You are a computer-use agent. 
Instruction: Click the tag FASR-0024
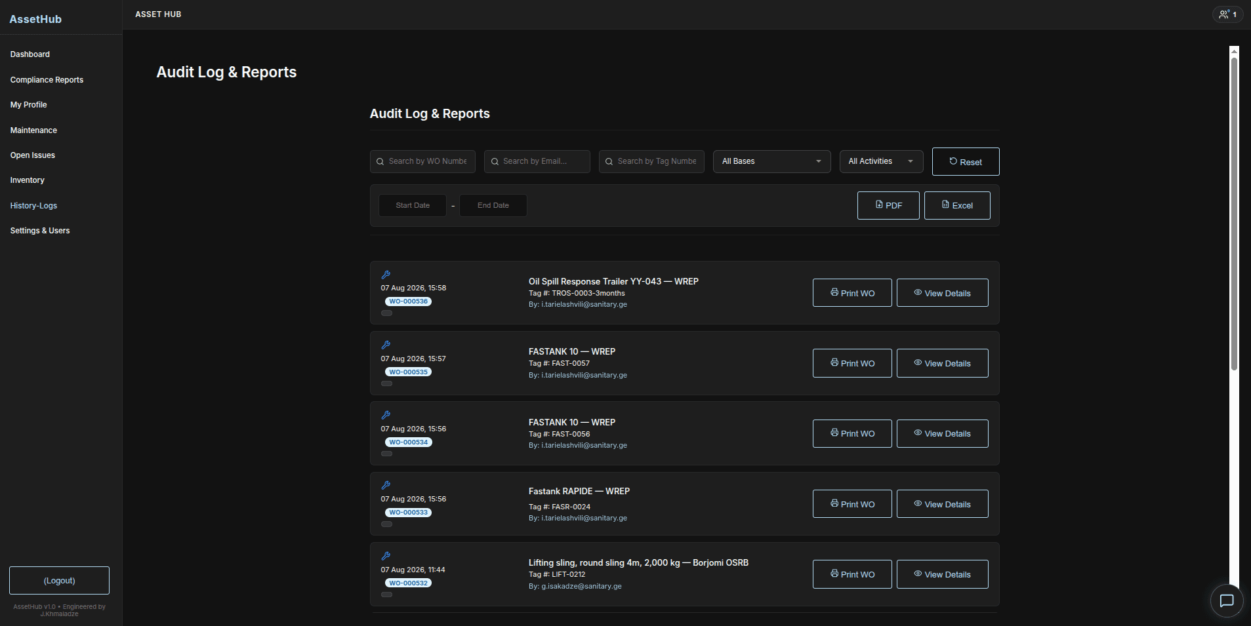click(571, 507)
